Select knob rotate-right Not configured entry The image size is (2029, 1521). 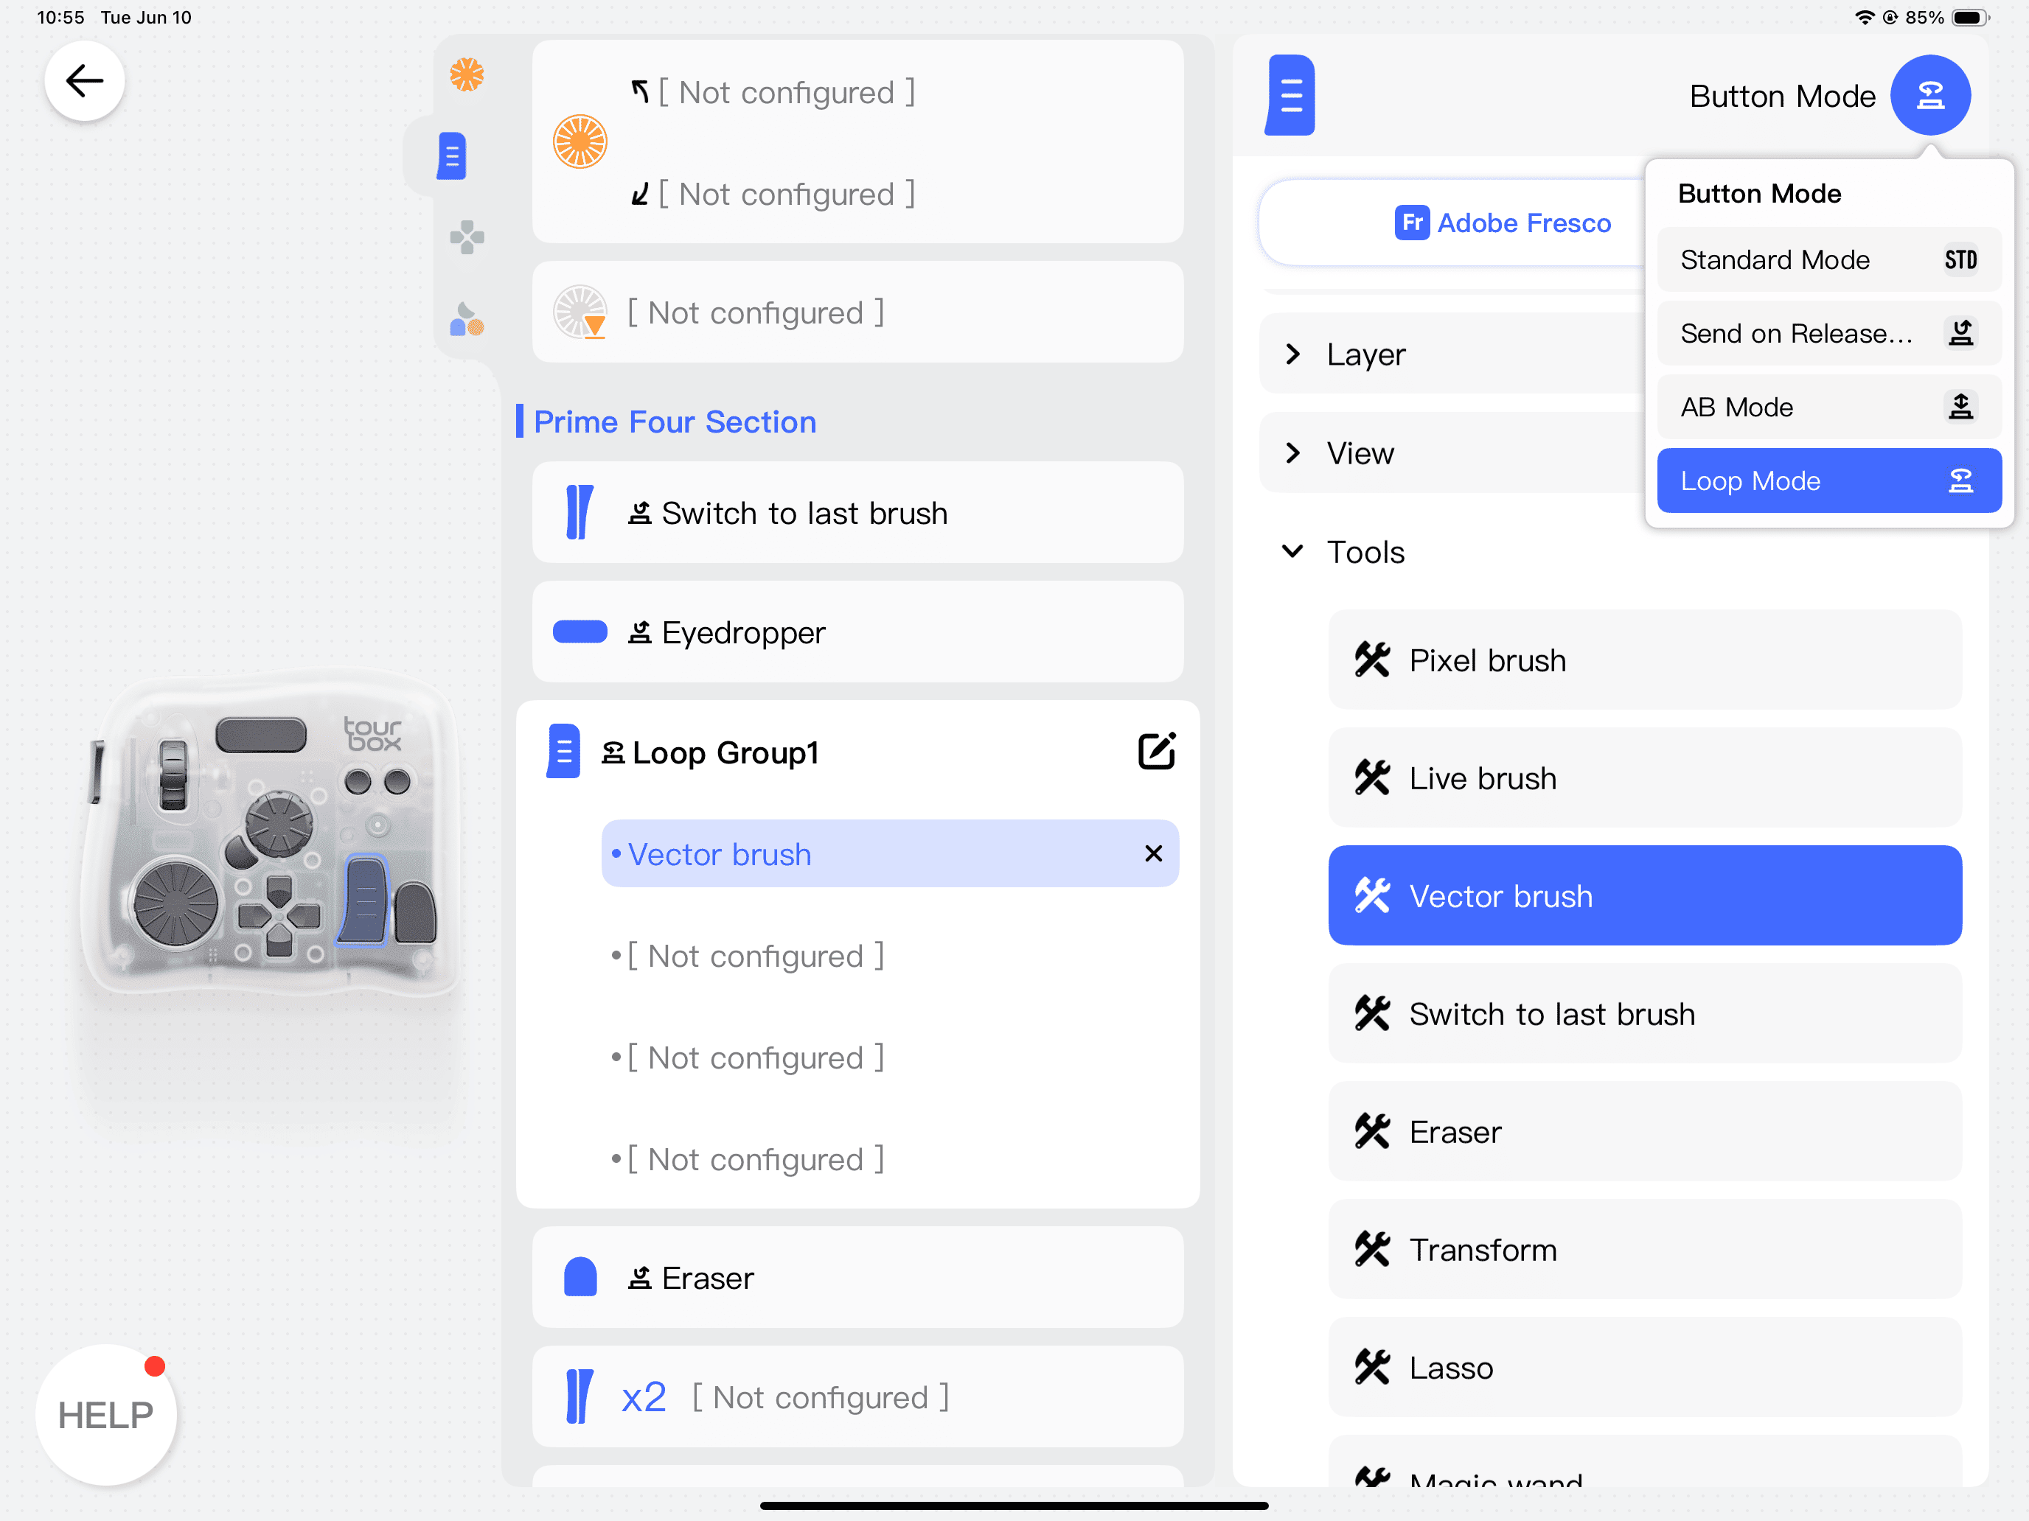[773, 194]
